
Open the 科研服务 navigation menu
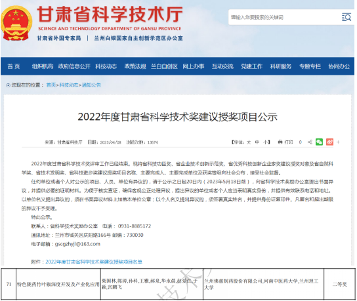tap(281, 66)
